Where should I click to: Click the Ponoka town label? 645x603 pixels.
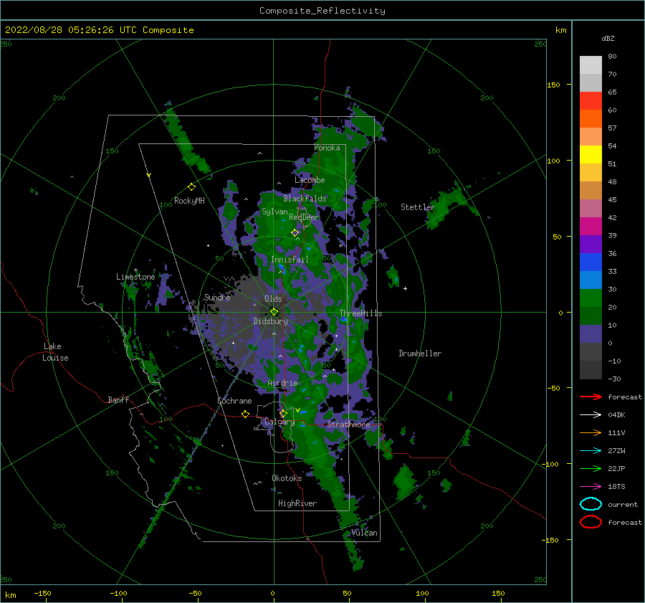coord(327,148)
